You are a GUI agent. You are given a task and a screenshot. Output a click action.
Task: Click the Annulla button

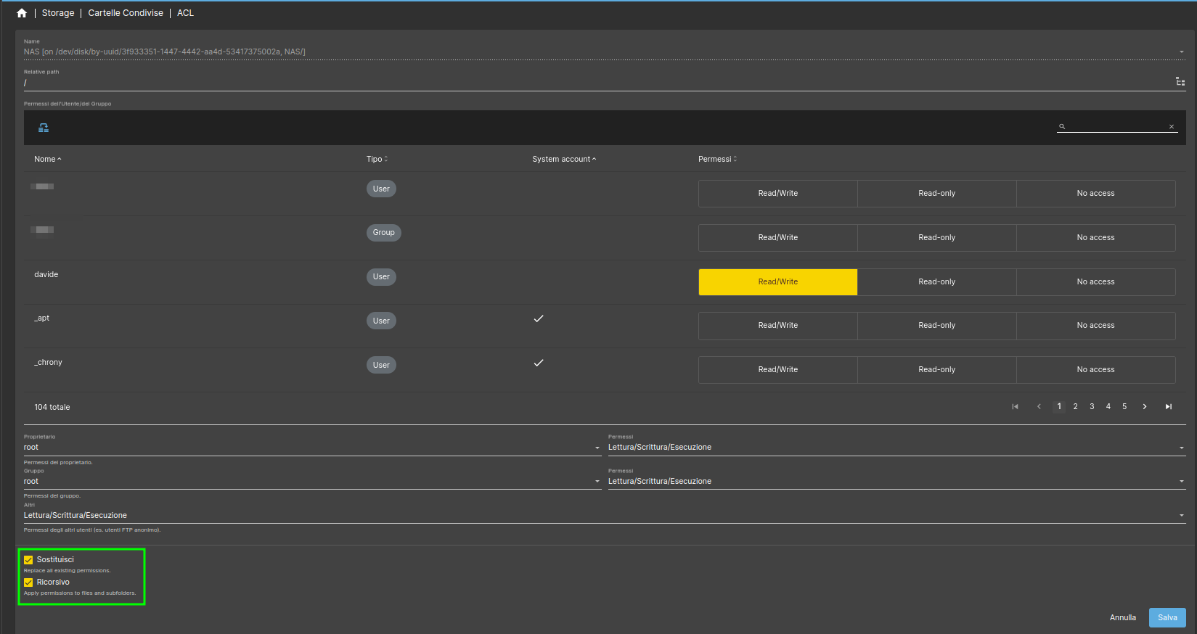[1123, 618]
